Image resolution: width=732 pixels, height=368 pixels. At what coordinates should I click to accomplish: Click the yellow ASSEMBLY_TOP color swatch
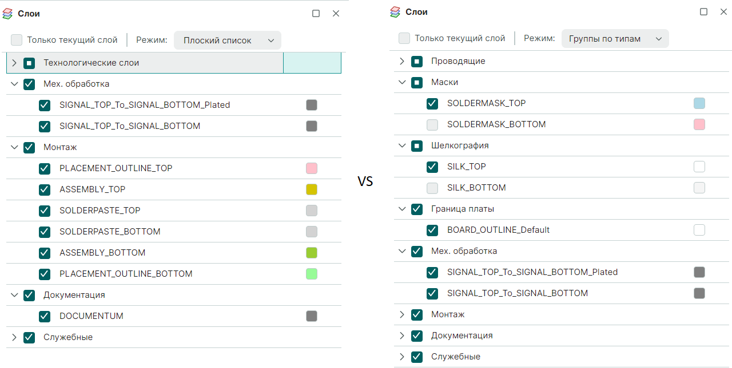(x=312, y=189)
